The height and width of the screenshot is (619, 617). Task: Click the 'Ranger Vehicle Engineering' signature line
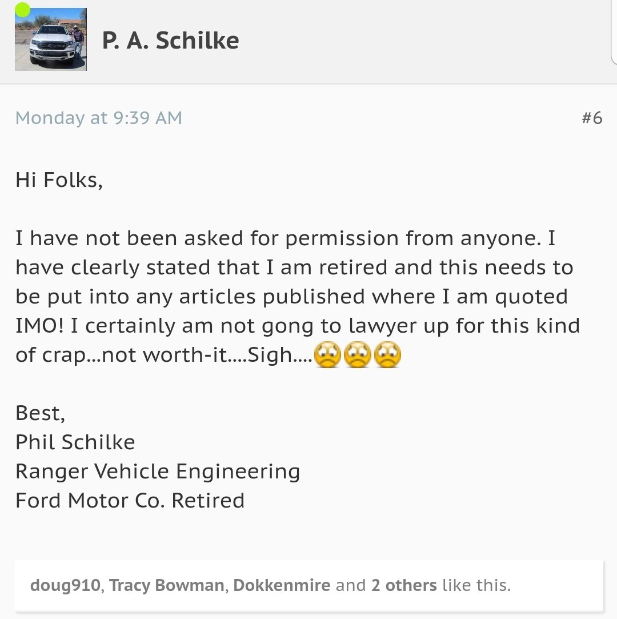click(x=158, y=472)
